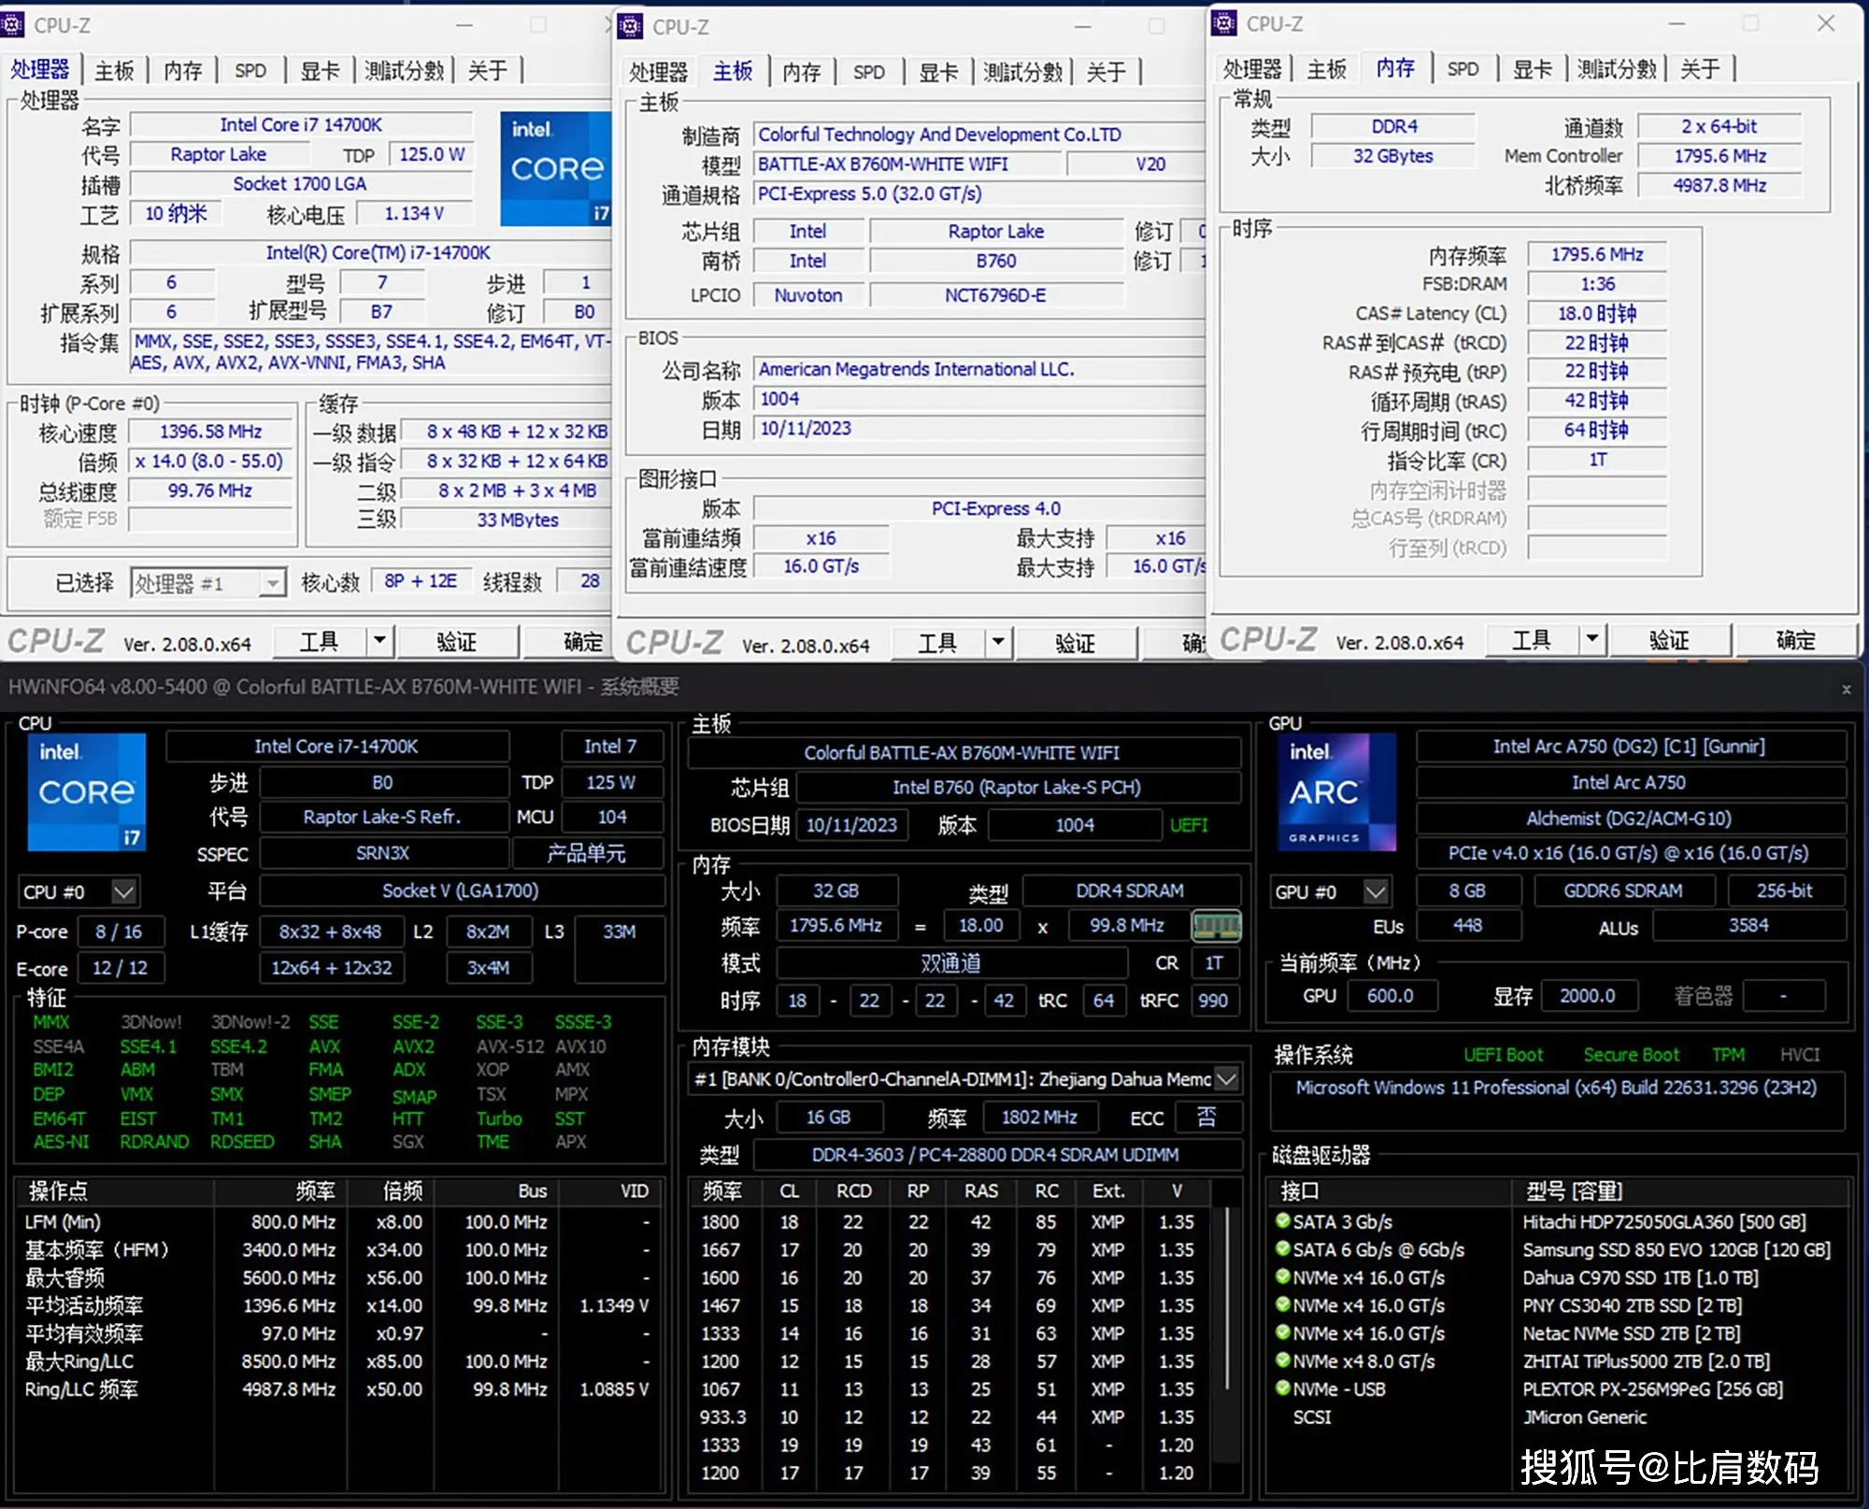This screenshot has height=1509, width=1869.
Task: Click 验证 button in the middle CPU-Z
Action: pos(1076,642)
